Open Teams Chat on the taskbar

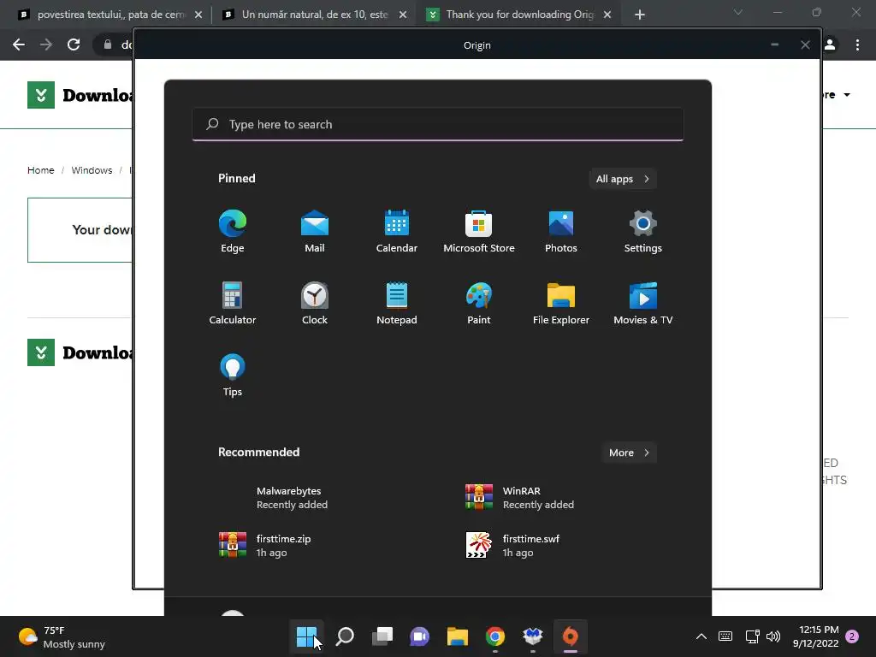pyautogui.click(x=419, y=636)
